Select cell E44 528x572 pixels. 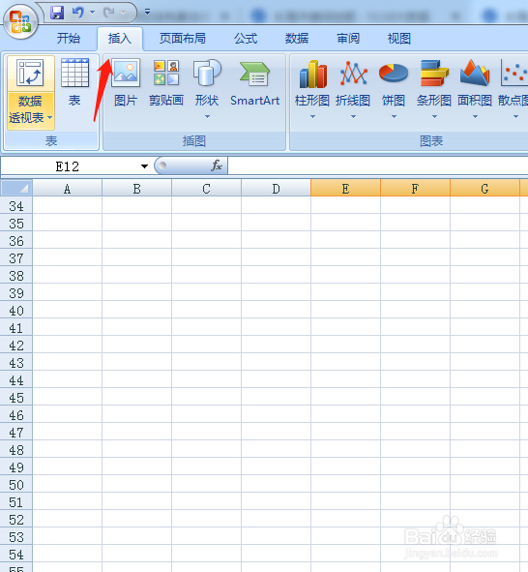[345, 380]
